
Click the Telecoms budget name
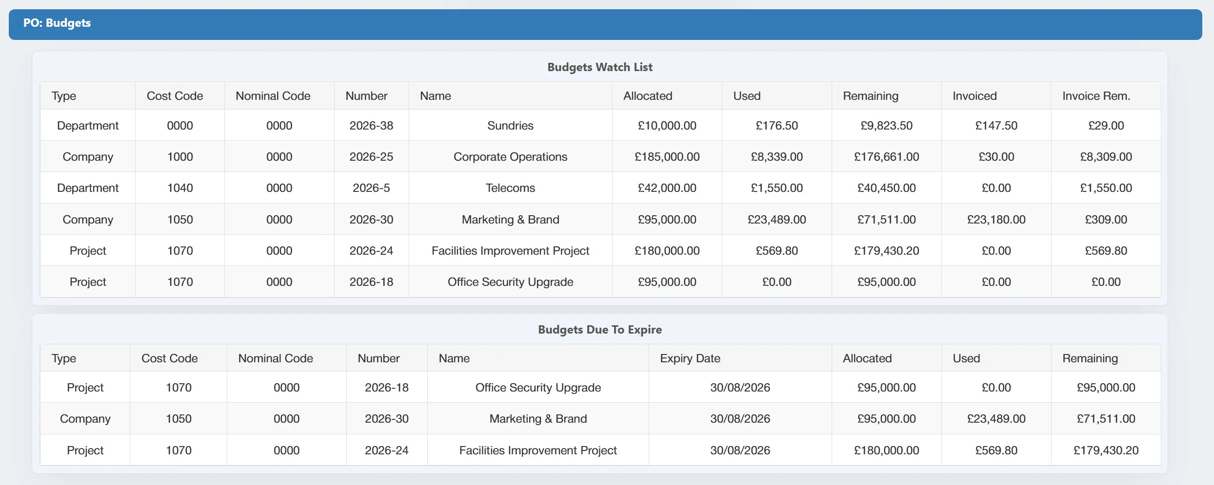tap(510, 188)
